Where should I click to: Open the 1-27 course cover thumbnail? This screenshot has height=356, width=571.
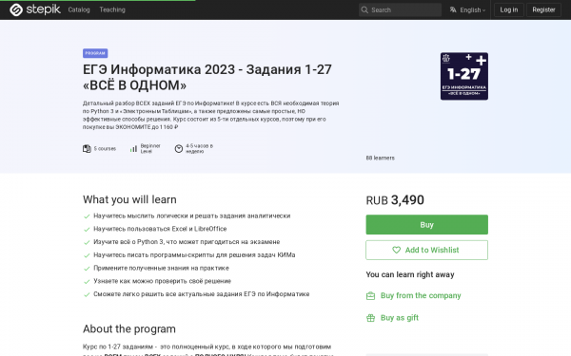pyautogui.click(x=464, y=76)
